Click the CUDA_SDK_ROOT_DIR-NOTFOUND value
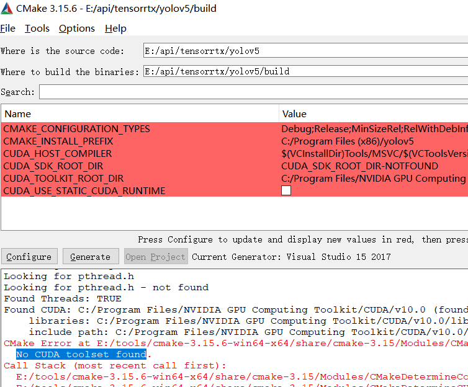Viewport: 468px width, 387px height. point(359,166)
